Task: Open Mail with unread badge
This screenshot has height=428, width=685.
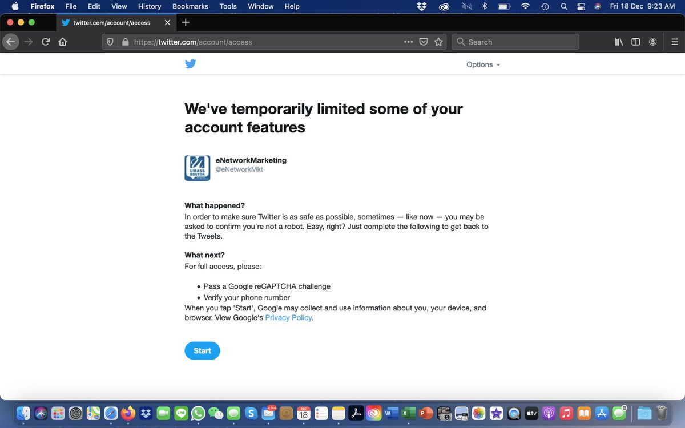Action: [268, 413]
